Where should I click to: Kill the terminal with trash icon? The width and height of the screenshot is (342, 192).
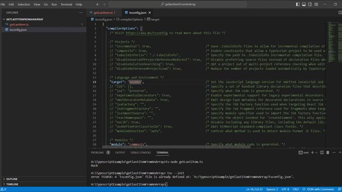coord(328,153)
